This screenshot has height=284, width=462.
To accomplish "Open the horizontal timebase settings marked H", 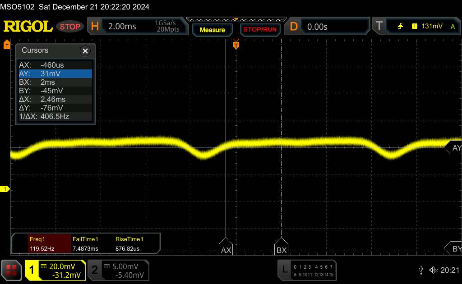I will [x=95, y=26].
